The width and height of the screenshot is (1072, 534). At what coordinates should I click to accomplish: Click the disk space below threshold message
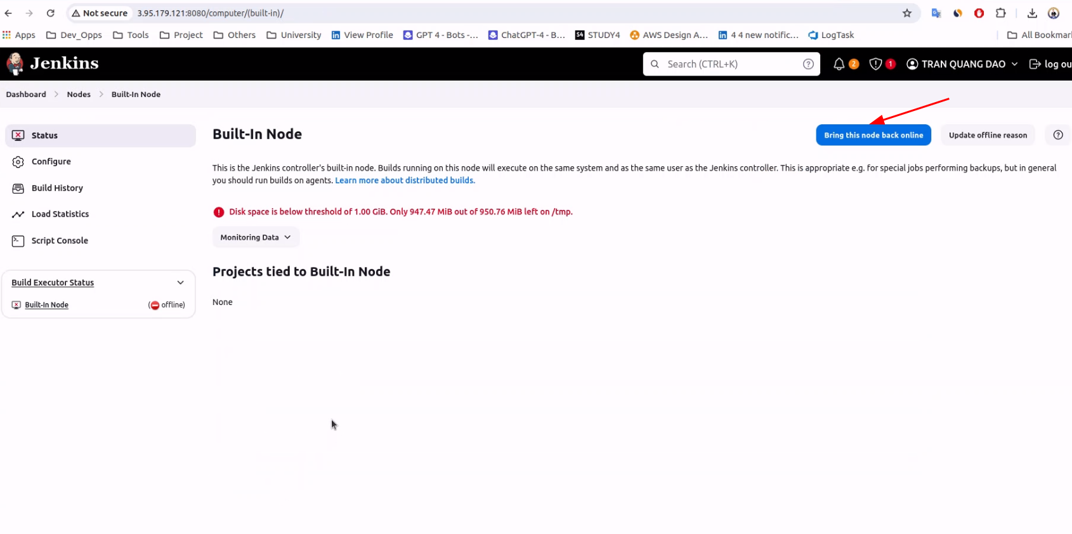click(x=401, y=212)
